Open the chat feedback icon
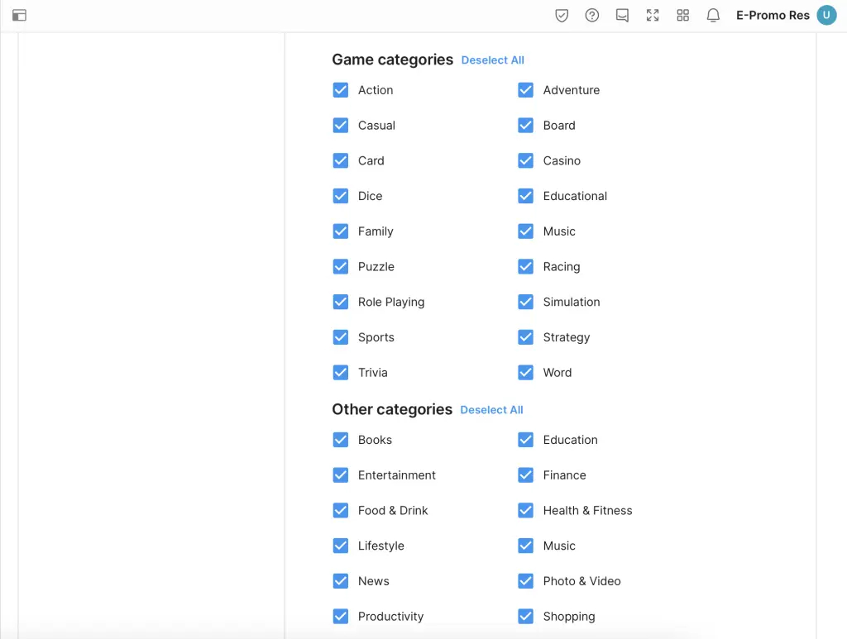Viewport: 847px width, 639px height. (x=622, y=15)
